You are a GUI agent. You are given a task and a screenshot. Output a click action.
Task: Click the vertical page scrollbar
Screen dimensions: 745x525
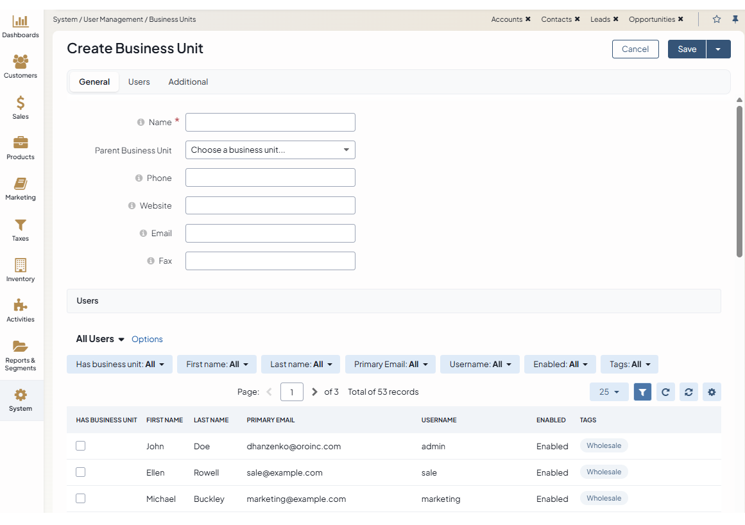(x=739, y=180)
